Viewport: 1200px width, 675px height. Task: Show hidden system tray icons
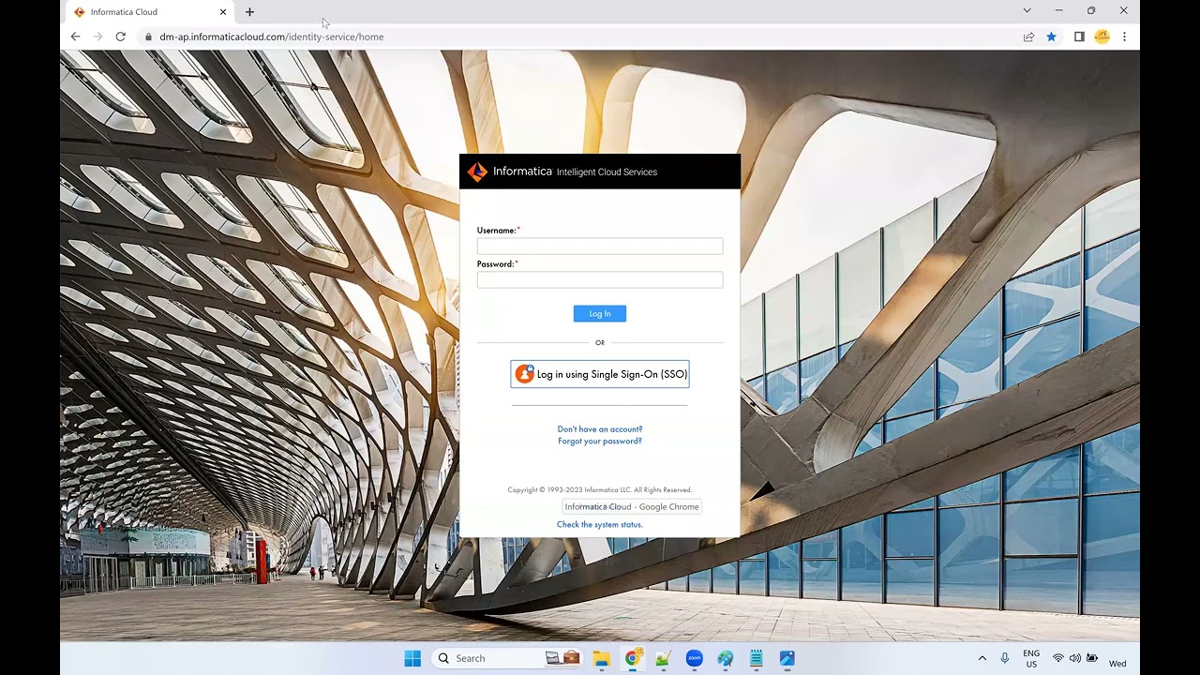click(982, 658)
